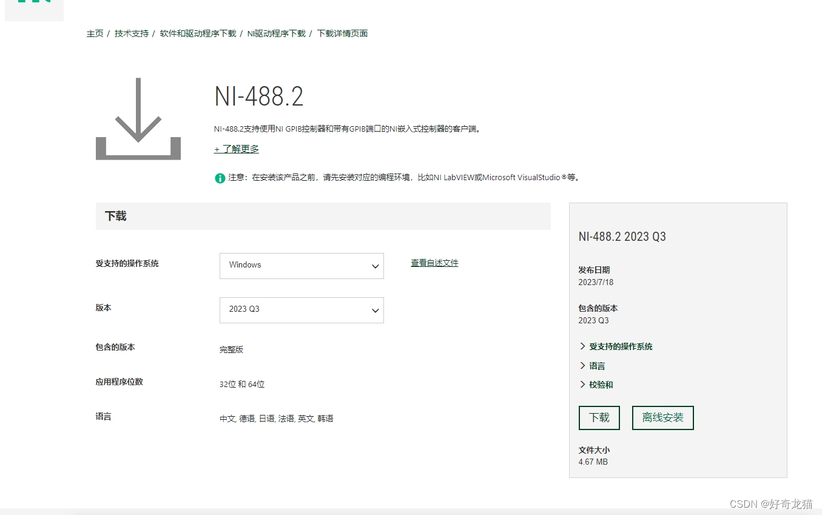
Task: Click the 下载 section header
Action: point(323,216)
